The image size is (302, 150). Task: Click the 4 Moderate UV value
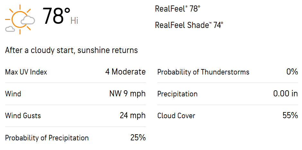pos(125,72)
